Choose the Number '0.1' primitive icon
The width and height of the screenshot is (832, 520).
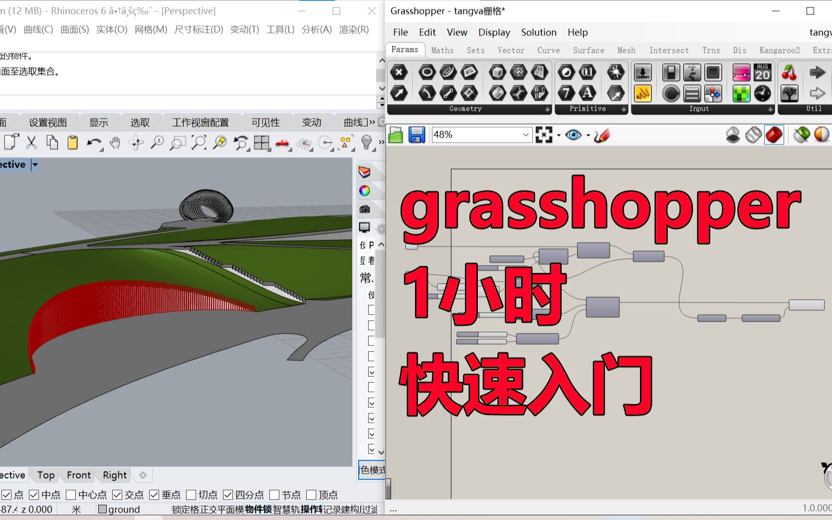point(587,73)
